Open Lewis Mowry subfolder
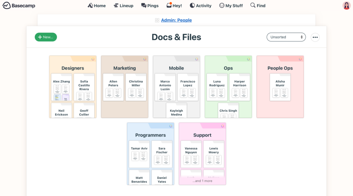353x196 pixels. click(214, 154)
